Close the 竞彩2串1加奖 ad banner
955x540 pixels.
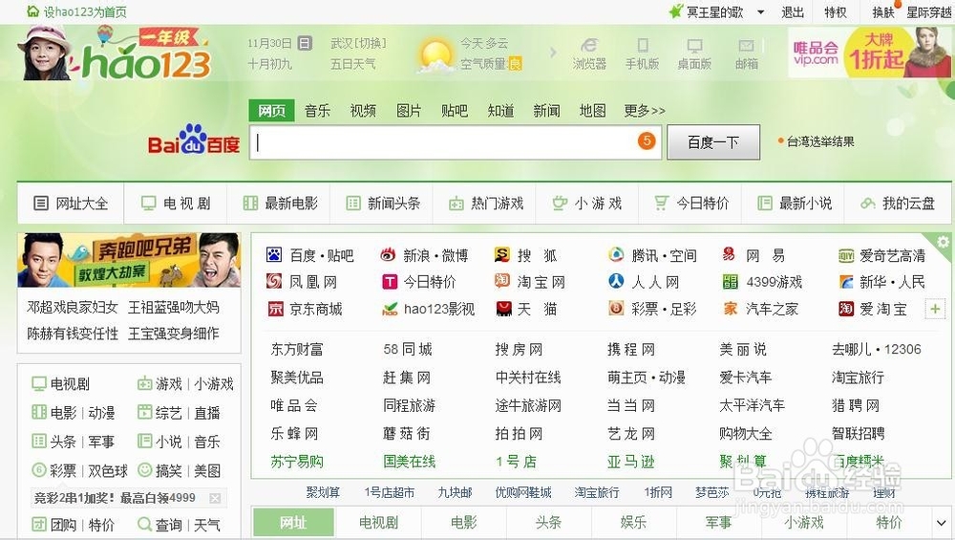pos(214,498)
